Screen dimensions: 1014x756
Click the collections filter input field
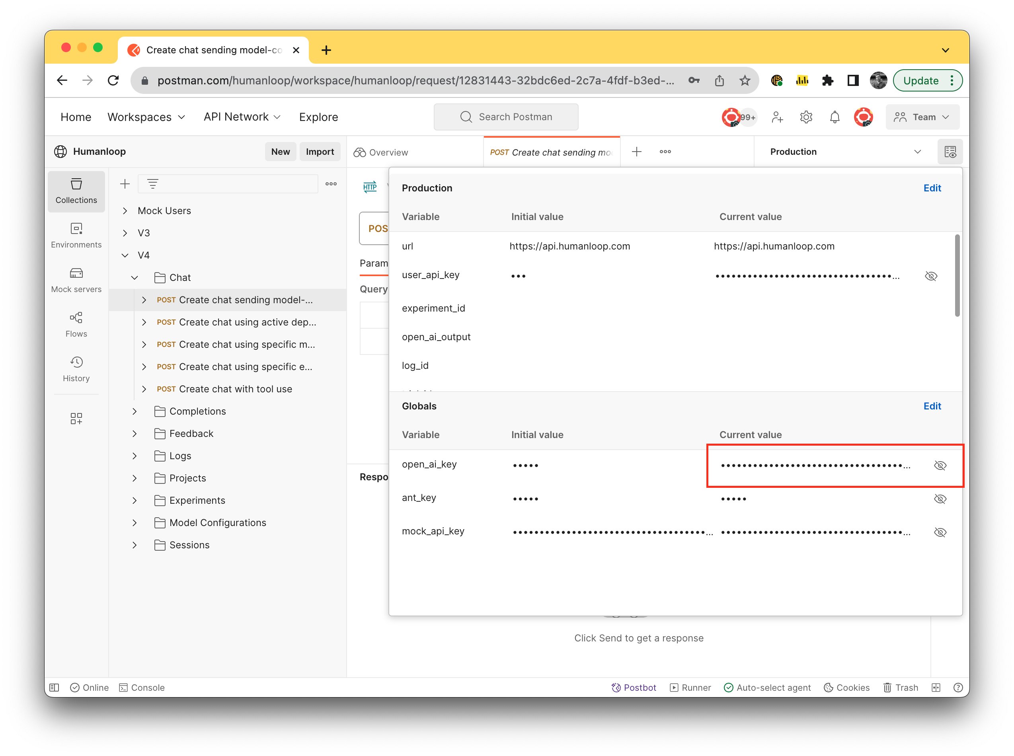tap(228, 184)
